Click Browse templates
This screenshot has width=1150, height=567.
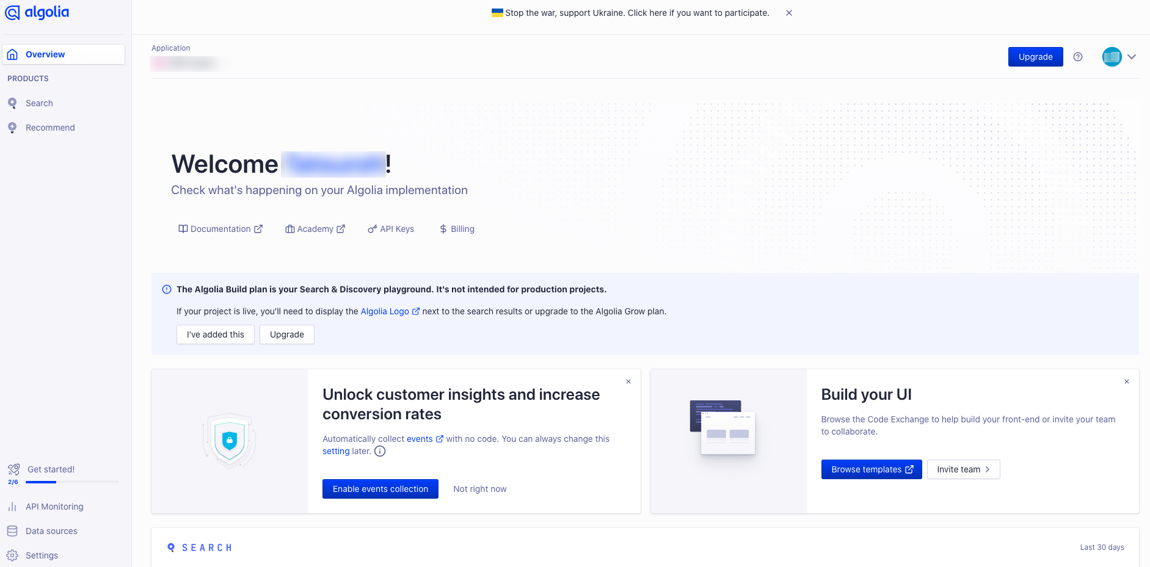click(872, 469)
